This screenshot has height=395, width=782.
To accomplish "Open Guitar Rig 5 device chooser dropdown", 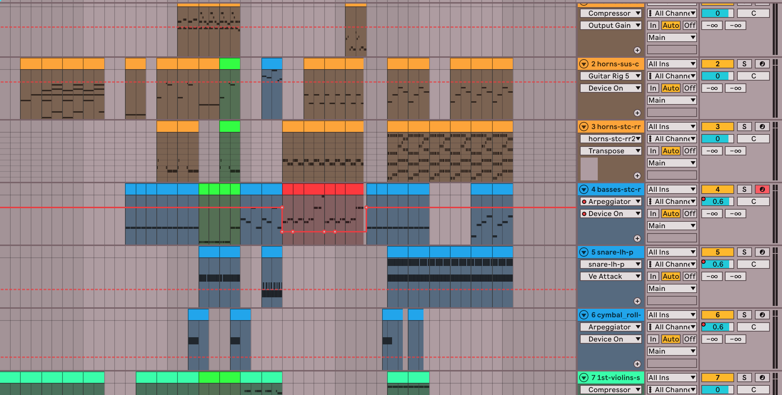I will coord(610,76).
